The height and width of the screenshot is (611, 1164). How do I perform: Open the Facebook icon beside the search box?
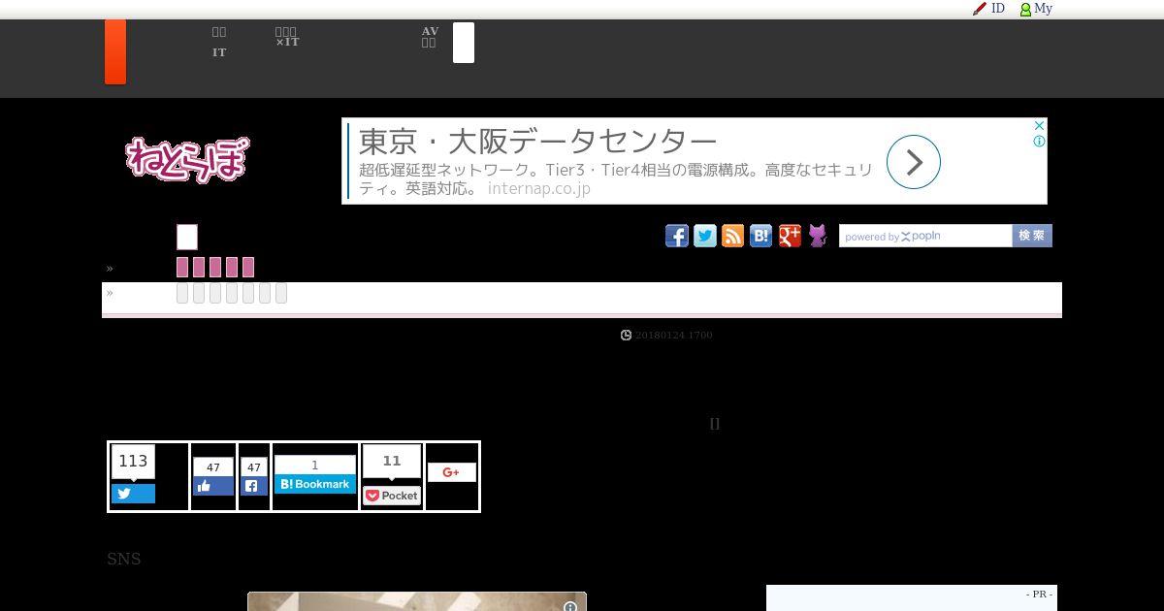pos(677,236)
